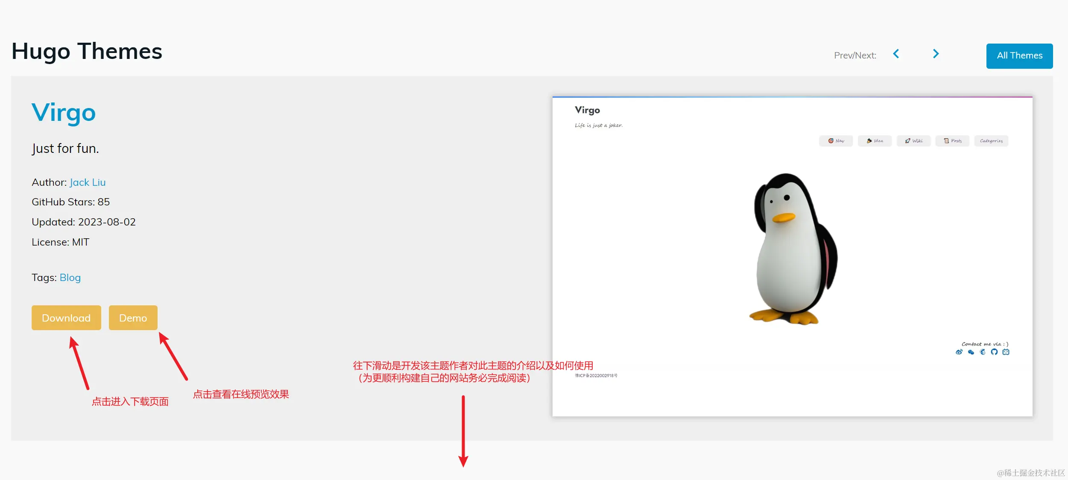Go to the previous theme using the left chevron
The image size is (1068, 480).
point(896,54)
